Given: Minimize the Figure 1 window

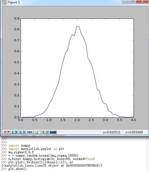Looking at the screenshot, I should pos(126,2).
